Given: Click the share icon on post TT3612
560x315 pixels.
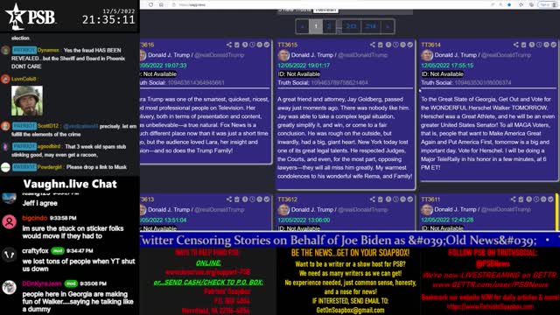Looking at the screenshot, I should (x=373, y=199).
